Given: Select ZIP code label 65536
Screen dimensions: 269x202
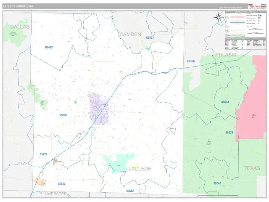Looking at the screenshot, I should click(63, 115).
